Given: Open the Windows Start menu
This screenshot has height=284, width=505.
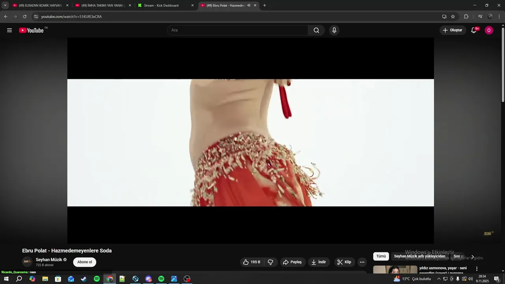Looking at the screenshot, I should (x=6, y=279).
